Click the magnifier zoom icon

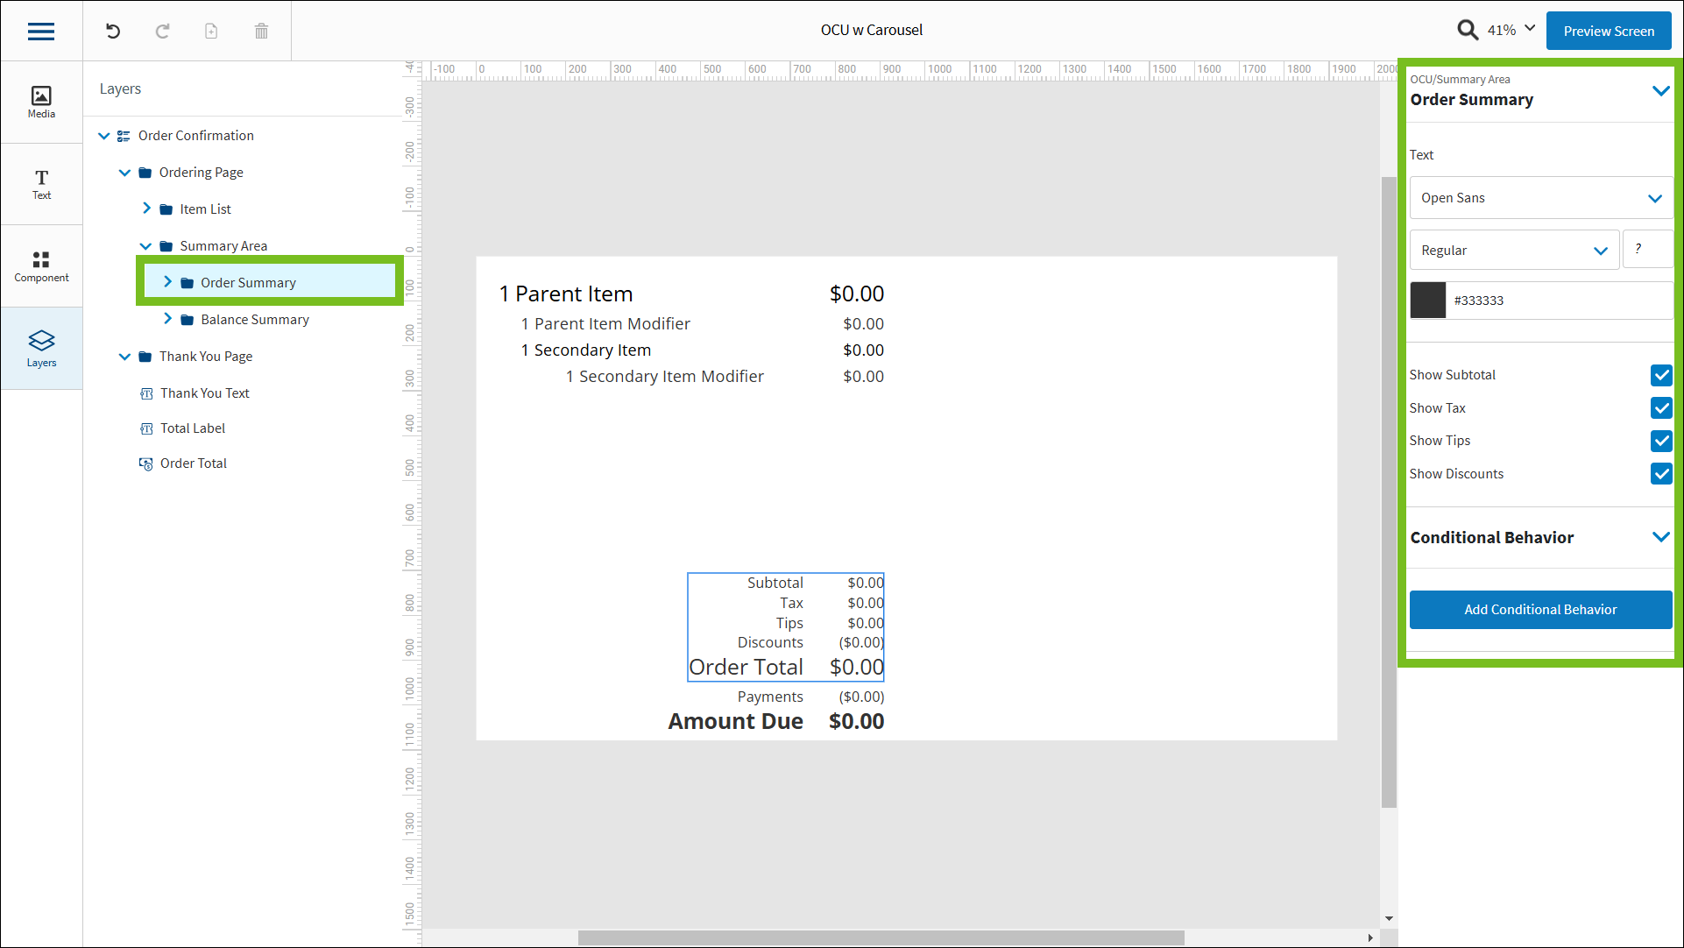1468,31
